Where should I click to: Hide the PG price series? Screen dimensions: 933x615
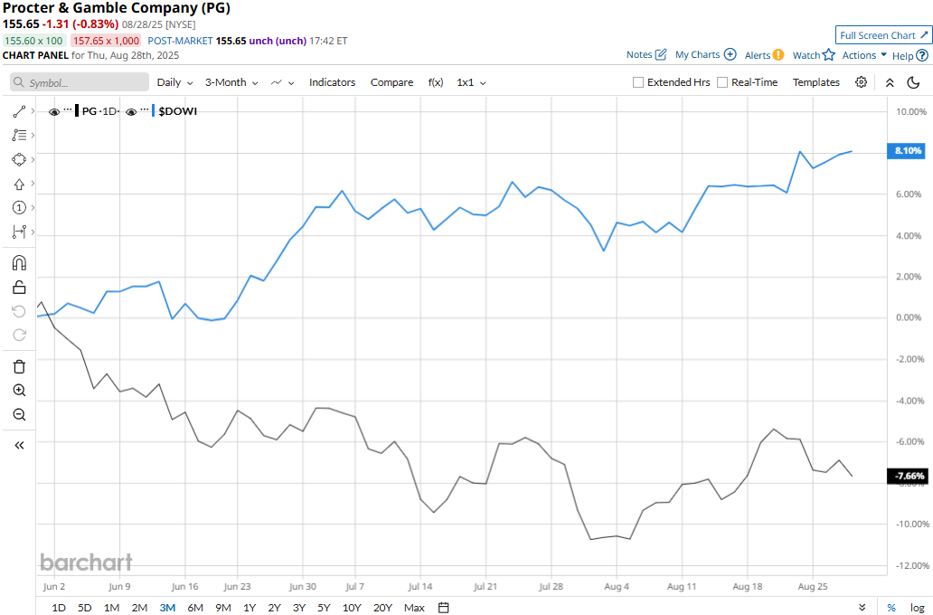pos(54,111)
